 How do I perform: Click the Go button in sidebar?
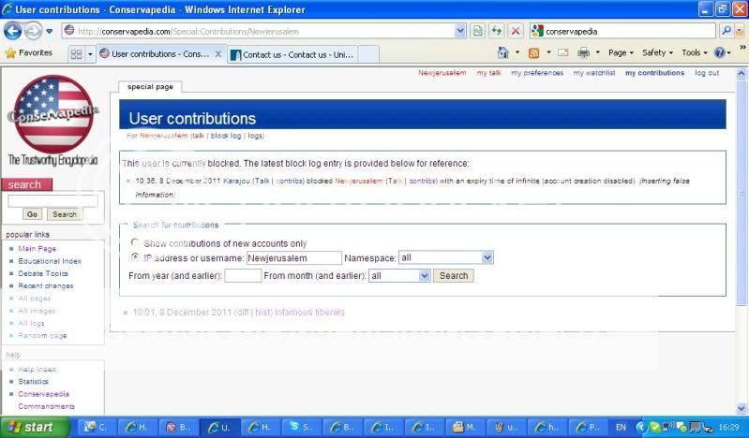(32, 214)
